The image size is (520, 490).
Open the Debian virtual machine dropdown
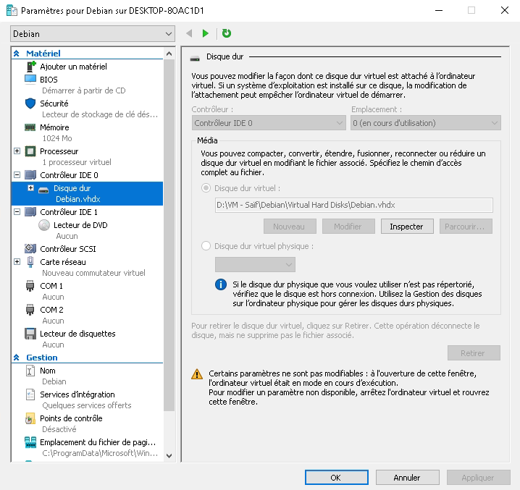[x=93, y=34]
